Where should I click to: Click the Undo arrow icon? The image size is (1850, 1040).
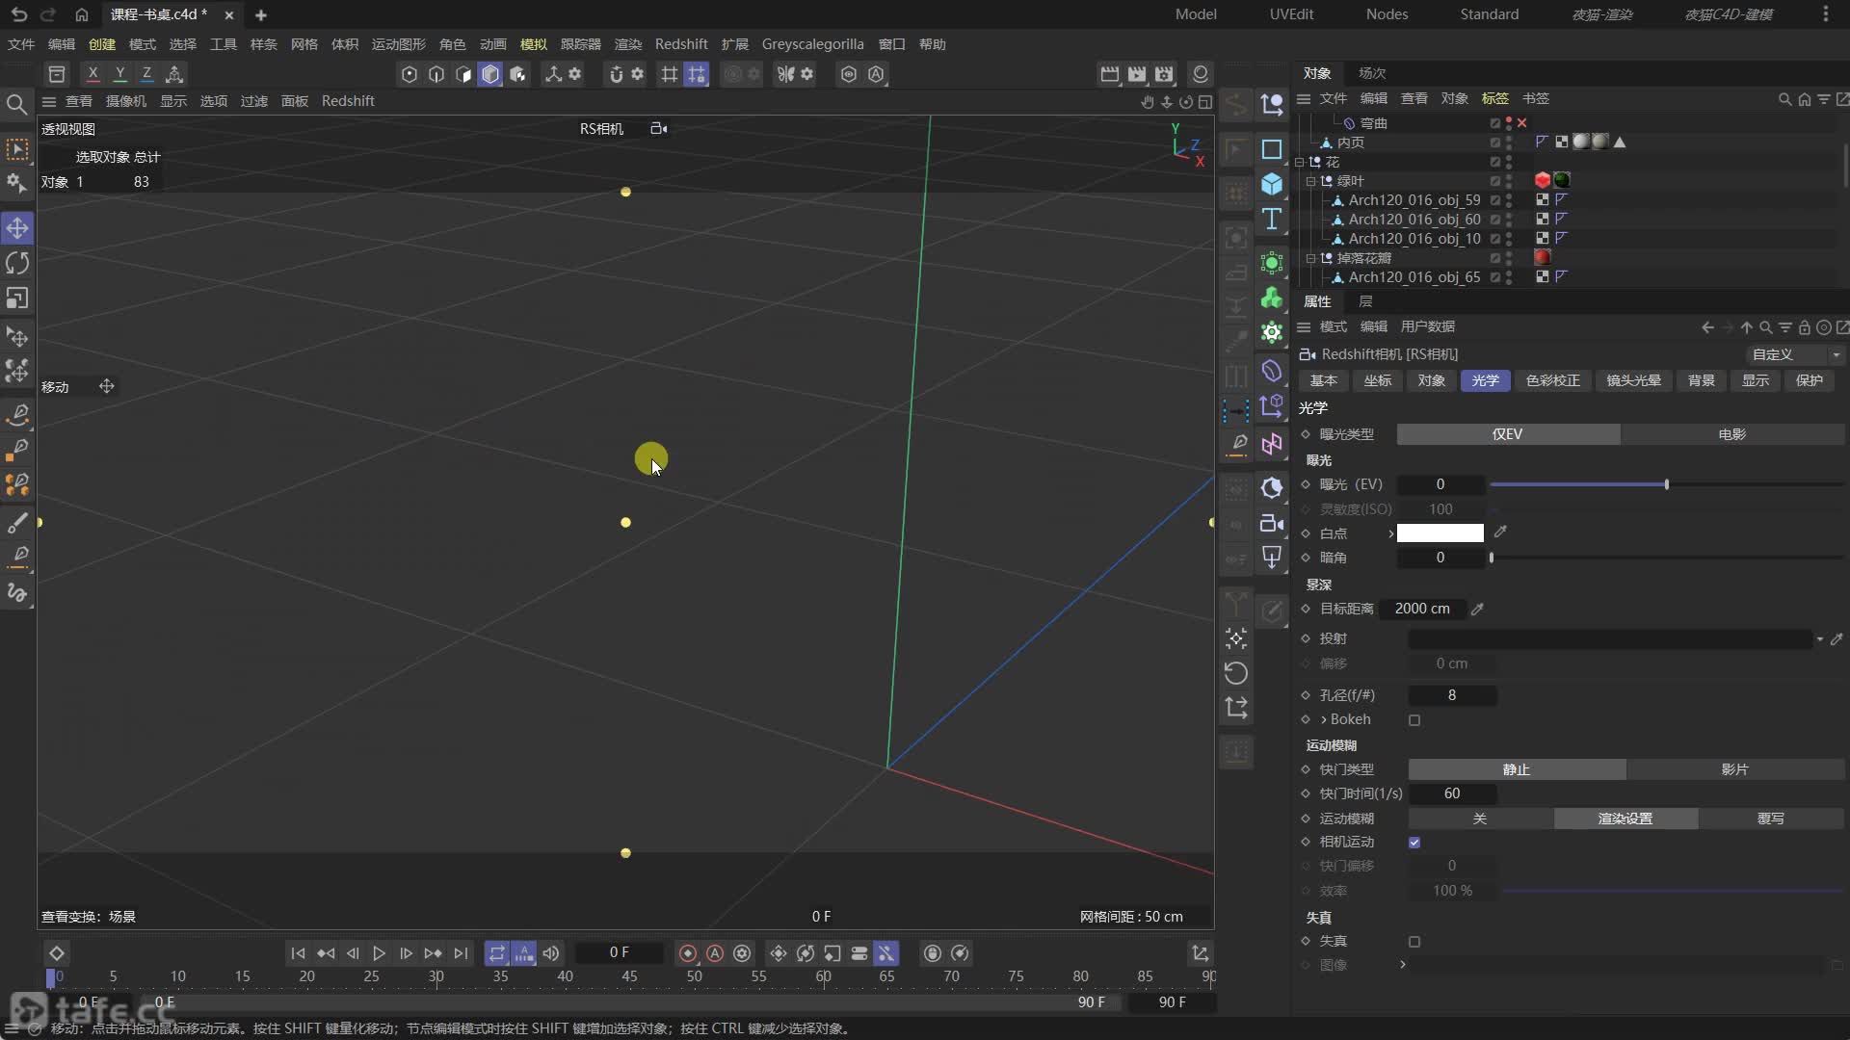tap(18, 14)
